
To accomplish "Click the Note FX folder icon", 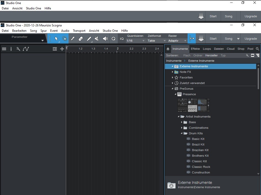I will click(176, 72).
